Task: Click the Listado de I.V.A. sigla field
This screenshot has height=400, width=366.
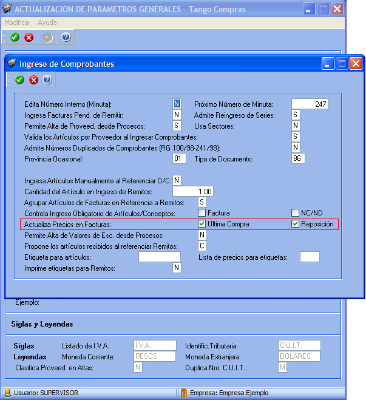Action: pos(155,345)
